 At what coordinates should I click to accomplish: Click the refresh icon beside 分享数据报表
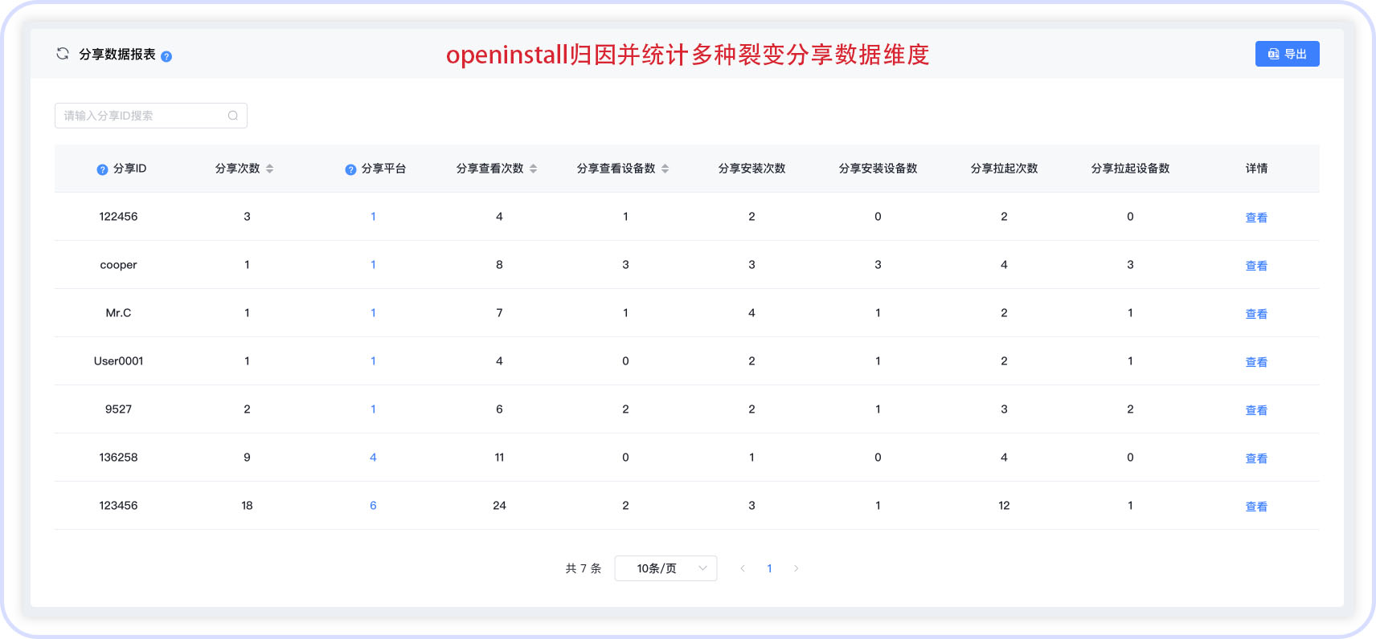click(63, 54)
